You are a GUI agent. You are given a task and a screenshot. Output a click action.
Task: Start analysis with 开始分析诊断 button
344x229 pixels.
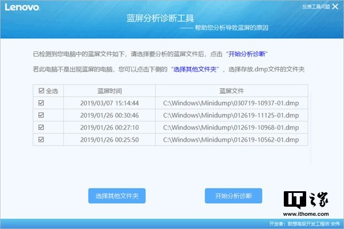click(x=233, y=196)
